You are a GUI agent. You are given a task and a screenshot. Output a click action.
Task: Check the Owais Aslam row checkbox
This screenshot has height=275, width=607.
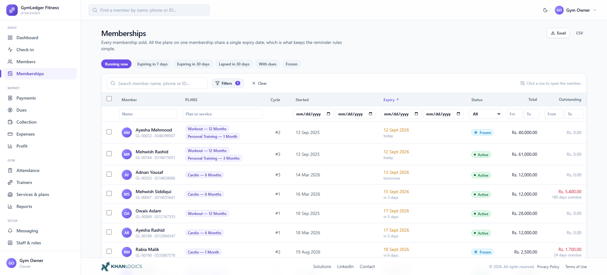click(109, 213)
